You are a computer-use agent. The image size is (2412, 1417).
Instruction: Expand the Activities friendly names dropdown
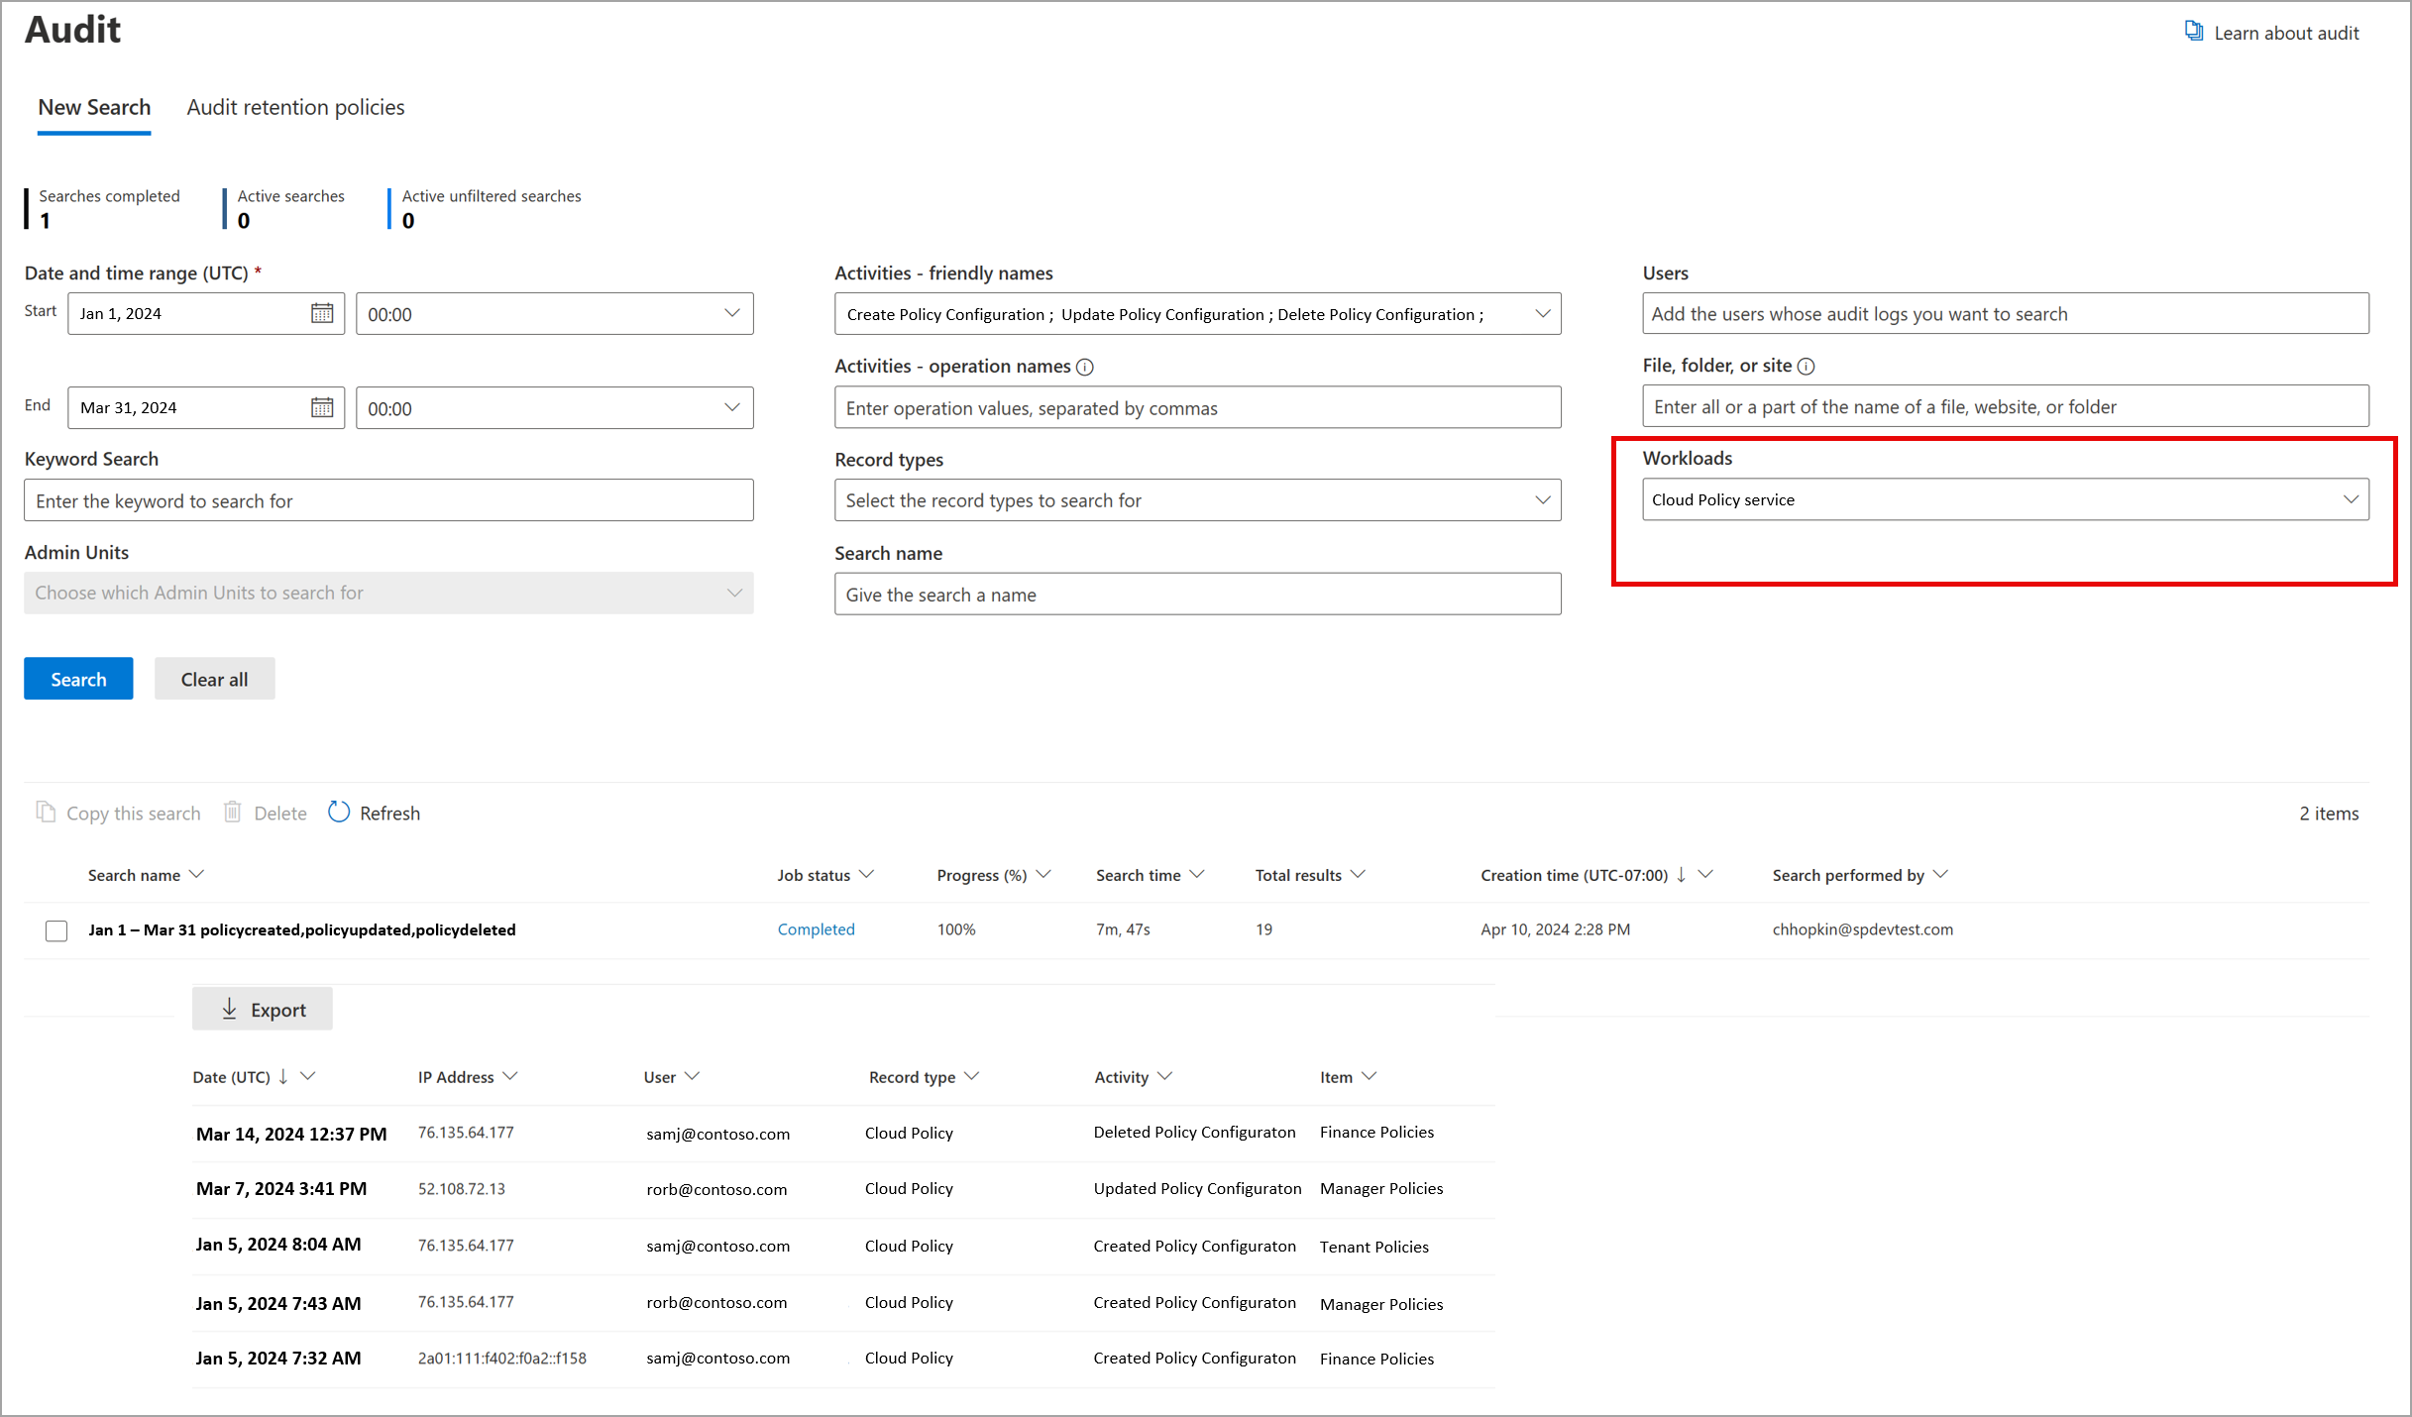pyautogui.click(x=1540, y=314)
